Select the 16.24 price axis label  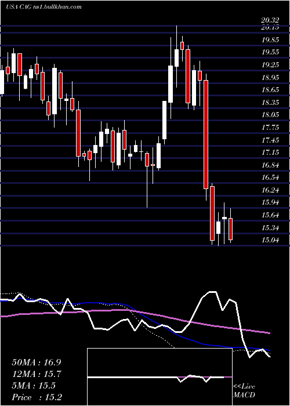pyautogui.click(x=270, y=190)
